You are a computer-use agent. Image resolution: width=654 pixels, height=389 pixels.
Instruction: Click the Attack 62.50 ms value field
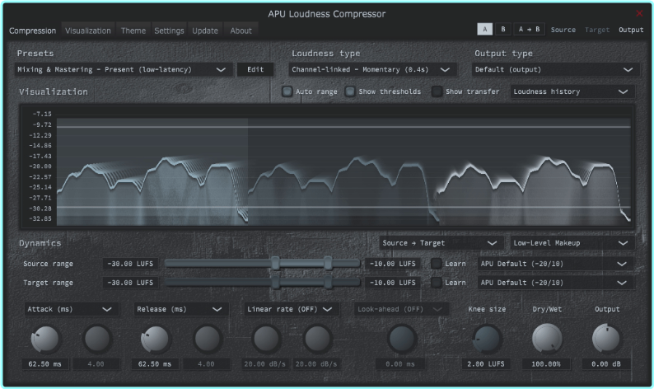click(44, 364)
